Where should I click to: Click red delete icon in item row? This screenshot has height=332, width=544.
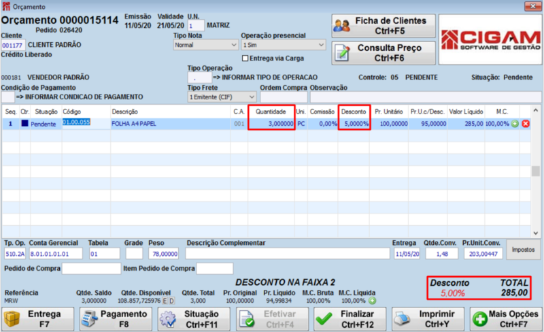[x=526, y=124]
